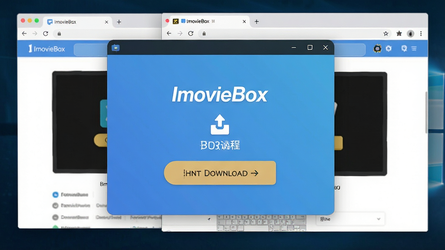Bookmark this page with the outlined star
The width and height of the screenshot is (445, 250).
[386, 34]
